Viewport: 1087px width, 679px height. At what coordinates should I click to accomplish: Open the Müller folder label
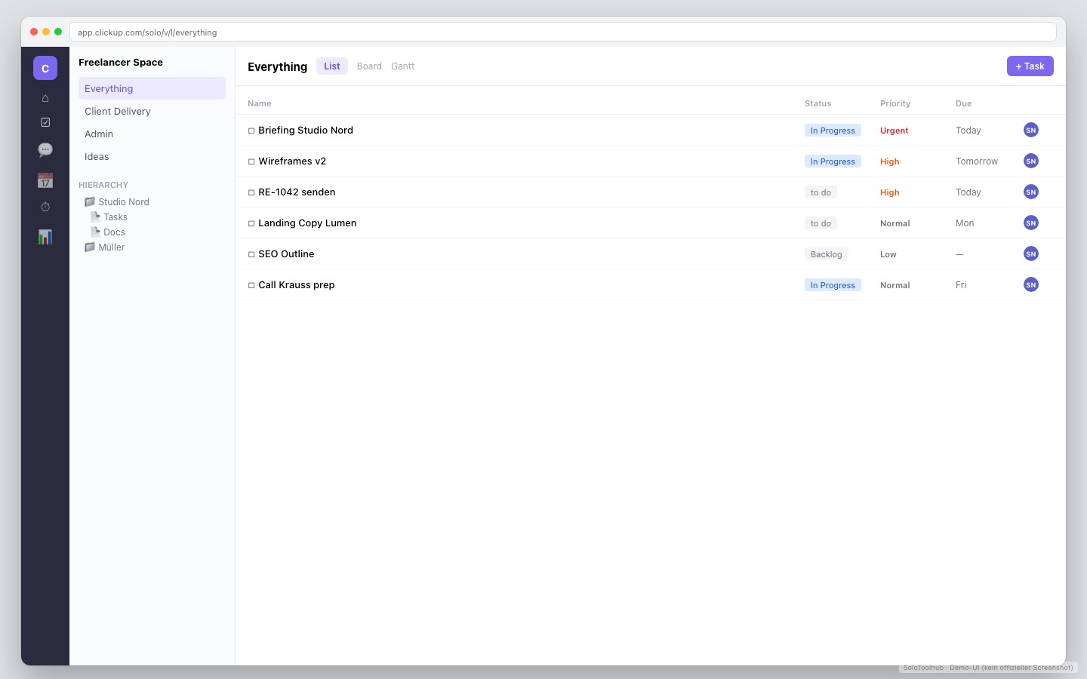[112, 247]
